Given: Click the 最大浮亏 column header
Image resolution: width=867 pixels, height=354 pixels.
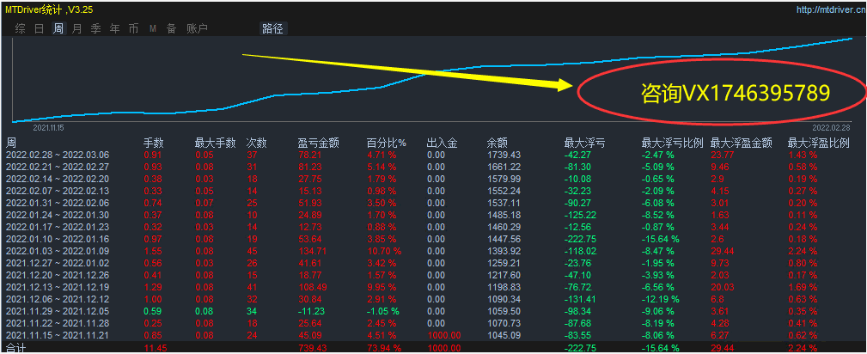Looking at the screenshot, I should click(x=584, y=143).
